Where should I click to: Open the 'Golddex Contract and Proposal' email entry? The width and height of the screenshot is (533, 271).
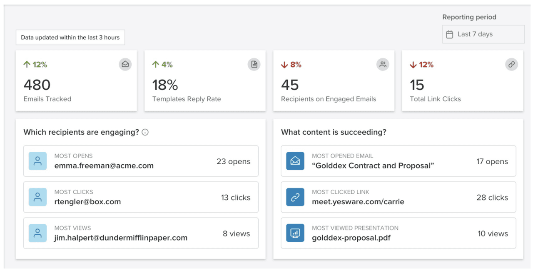point(398,161)
